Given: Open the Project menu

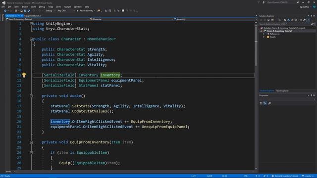Looking at the screenshot, I should point(25,6).
